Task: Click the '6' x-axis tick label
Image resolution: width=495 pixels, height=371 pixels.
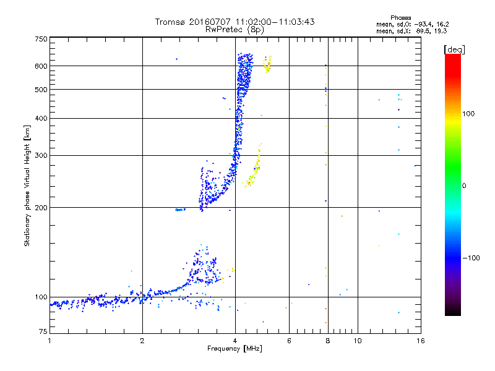Action: 289,341
